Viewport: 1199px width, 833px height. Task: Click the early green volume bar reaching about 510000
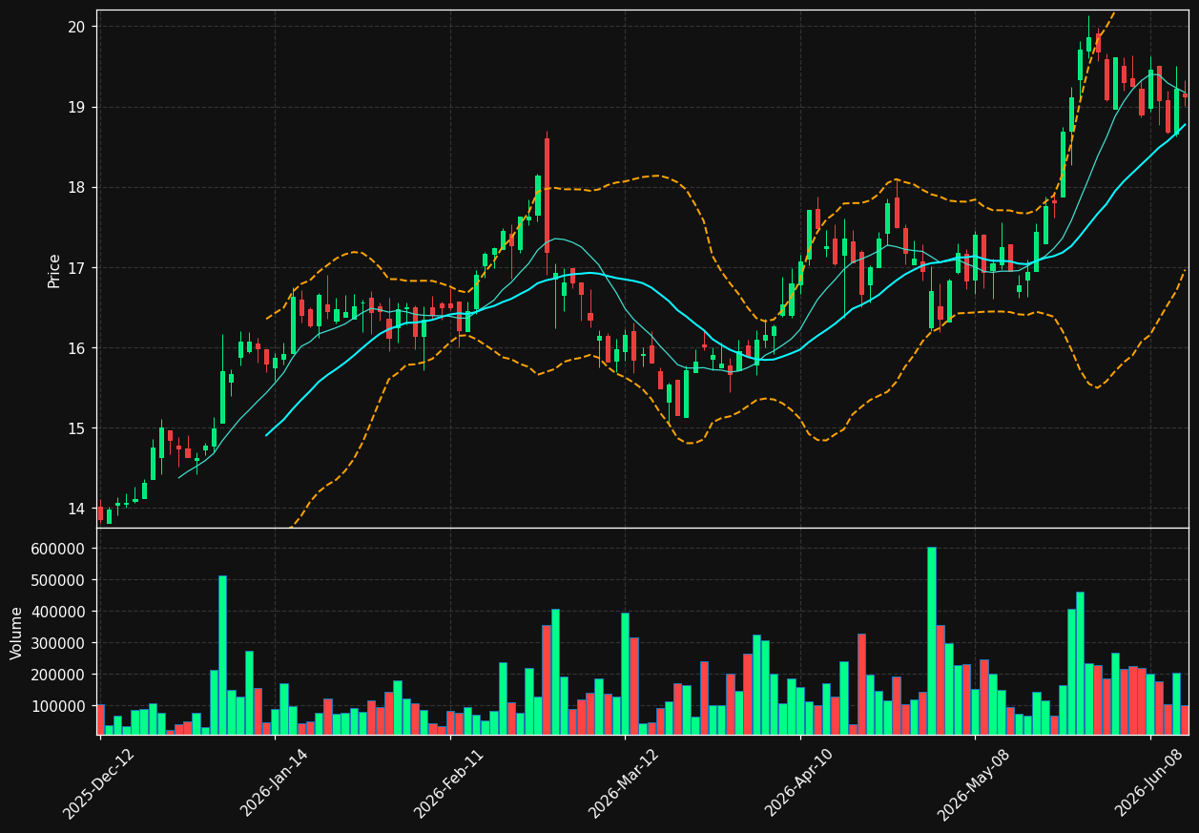[222, 656]
